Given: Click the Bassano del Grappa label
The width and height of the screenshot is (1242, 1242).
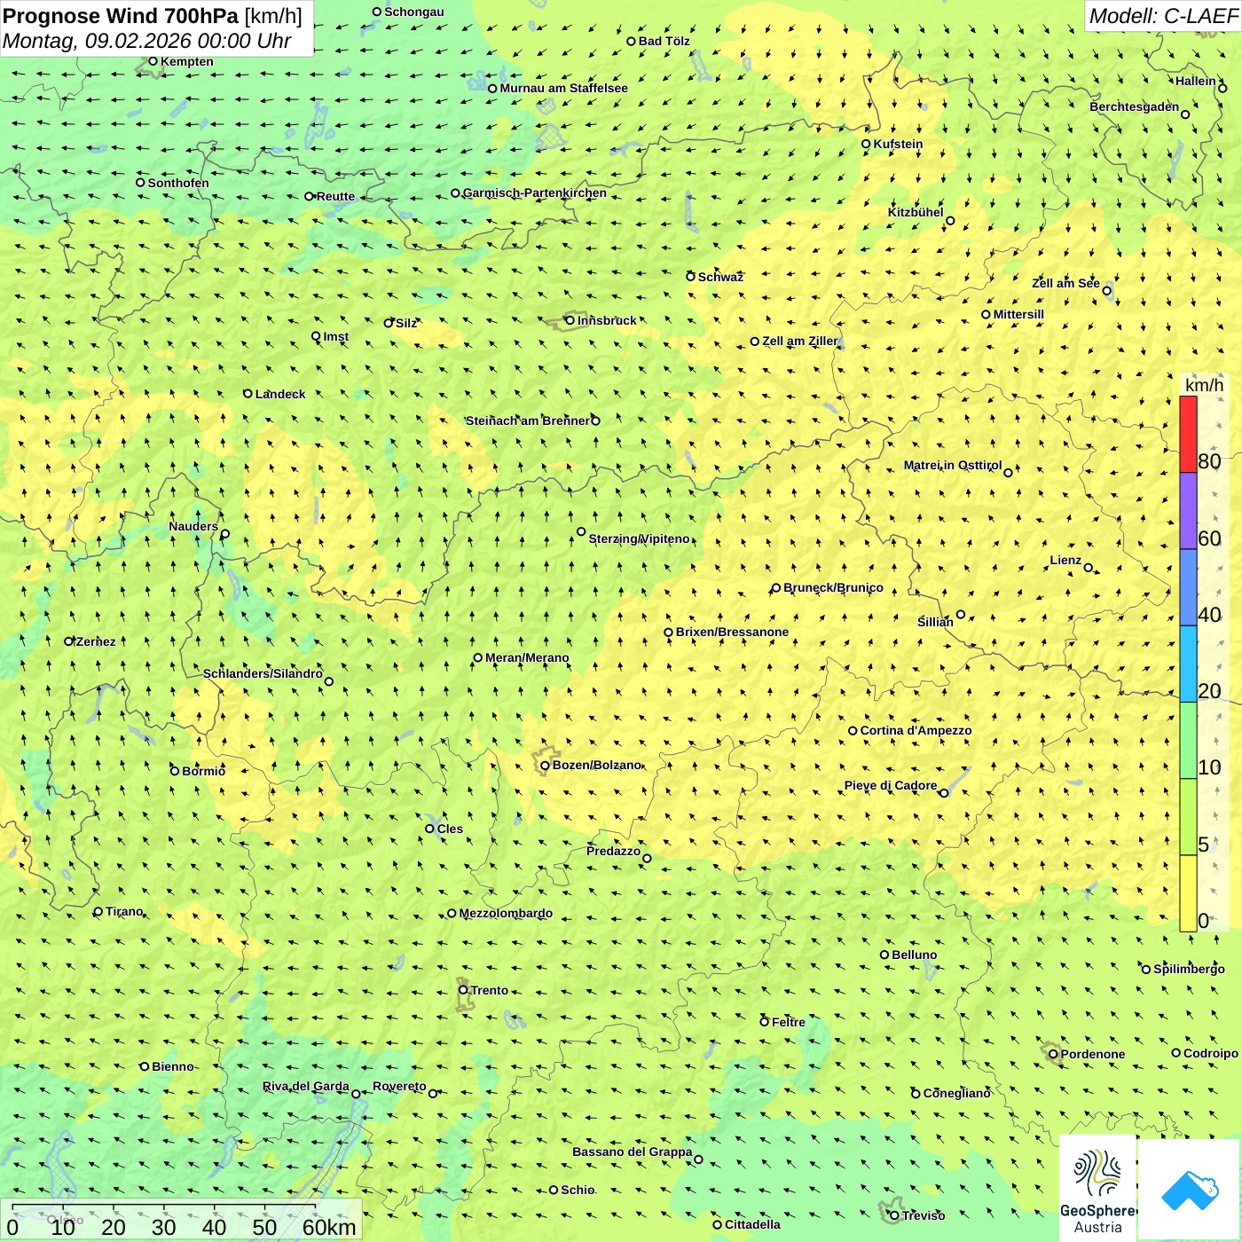Looking at the screenshot, I should point(633,1152).
